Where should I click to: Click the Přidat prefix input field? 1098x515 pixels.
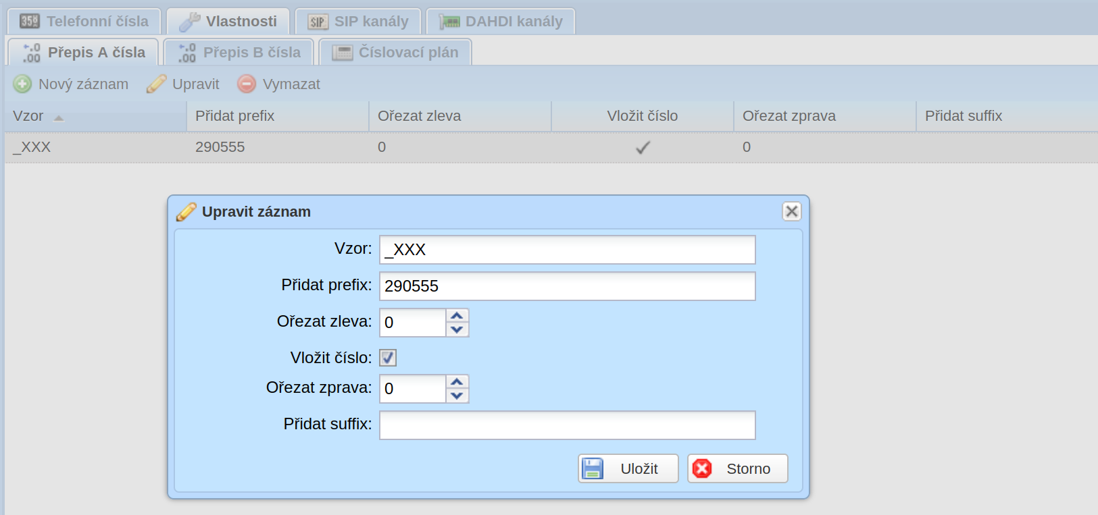click(x=568, y=286)
